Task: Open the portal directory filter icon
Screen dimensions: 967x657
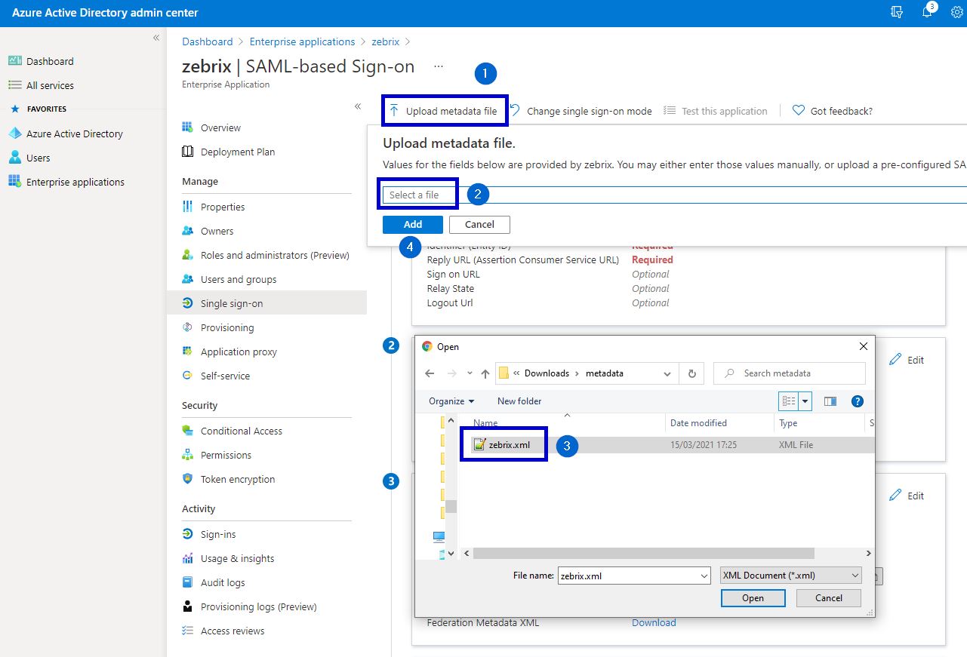Action: 897,13
